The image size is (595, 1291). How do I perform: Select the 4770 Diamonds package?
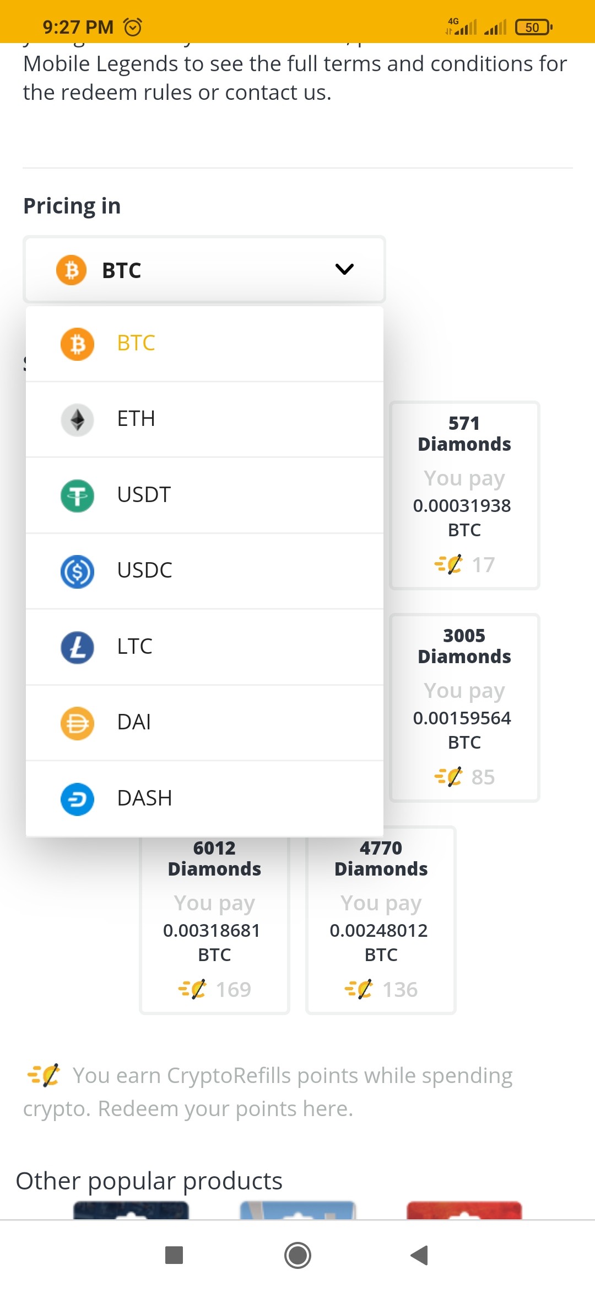[381, 920]
